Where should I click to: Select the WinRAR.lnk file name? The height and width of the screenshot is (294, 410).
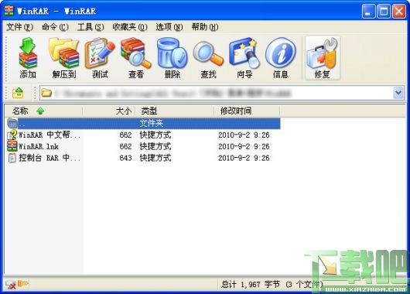click(39, 146)
